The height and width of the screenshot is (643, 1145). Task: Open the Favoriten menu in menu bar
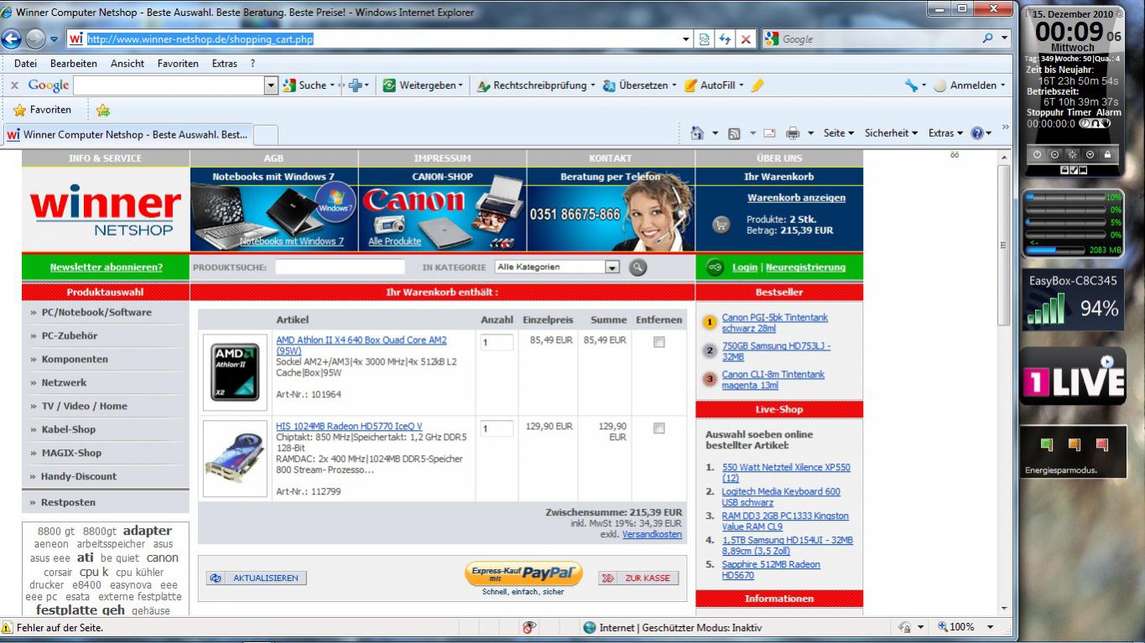point(178,64)
